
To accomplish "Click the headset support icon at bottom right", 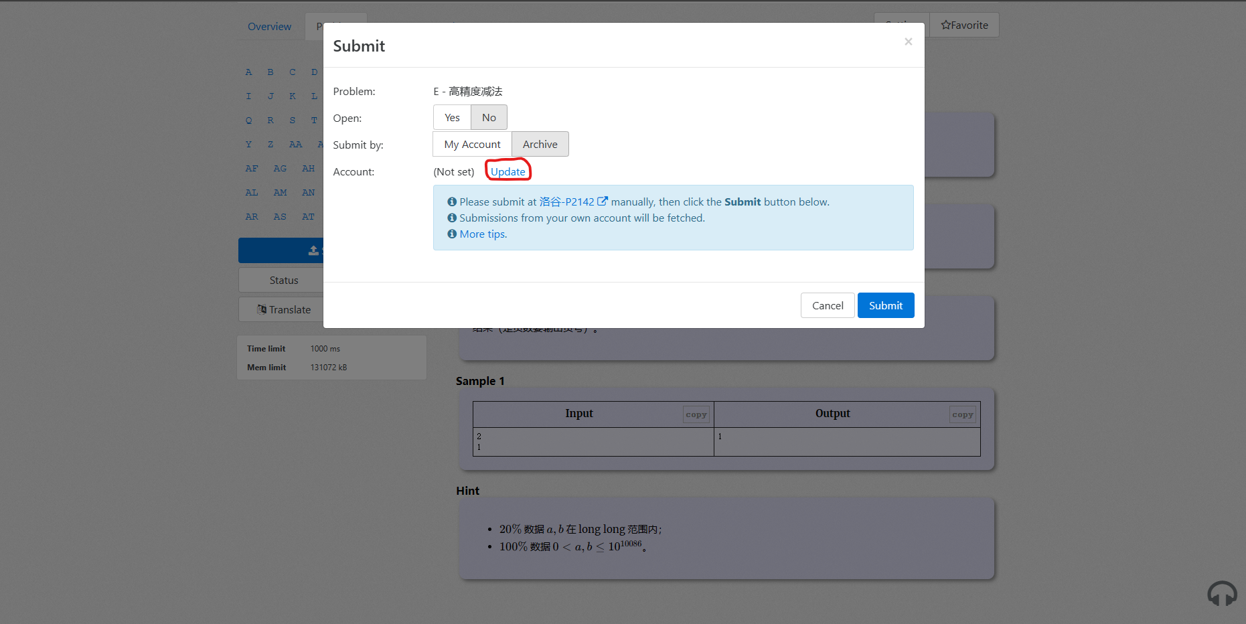I will 1222,593.
